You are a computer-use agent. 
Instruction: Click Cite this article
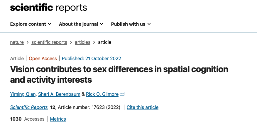(143, 107)
